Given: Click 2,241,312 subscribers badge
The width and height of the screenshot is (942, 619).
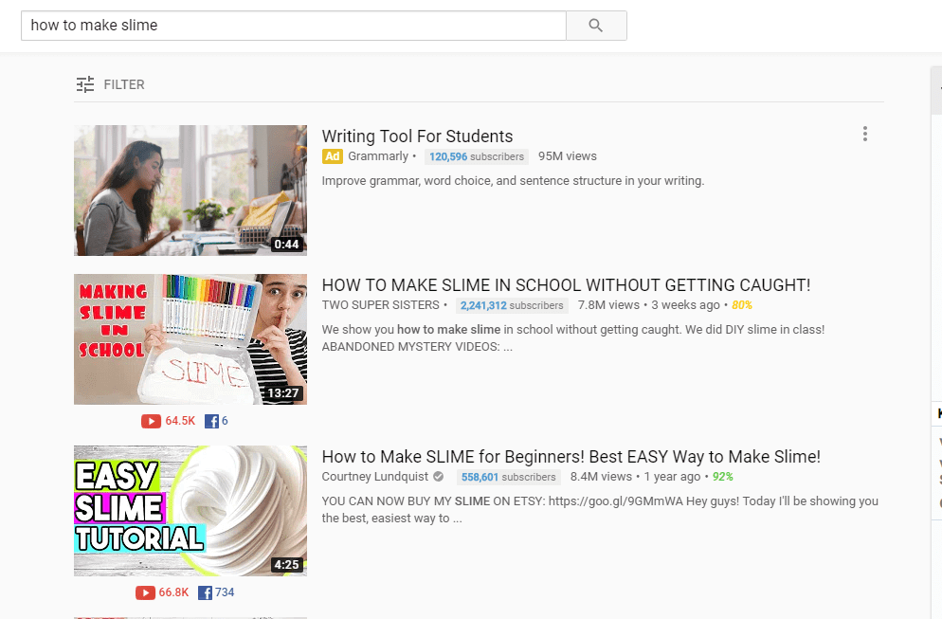Looking at the screenshot, I should click(x=512, y=305).
